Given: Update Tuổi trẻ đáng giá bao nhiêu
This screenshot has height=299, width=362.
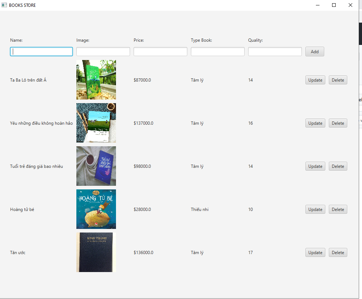Looking at the screenshot, I should (315, 166).
